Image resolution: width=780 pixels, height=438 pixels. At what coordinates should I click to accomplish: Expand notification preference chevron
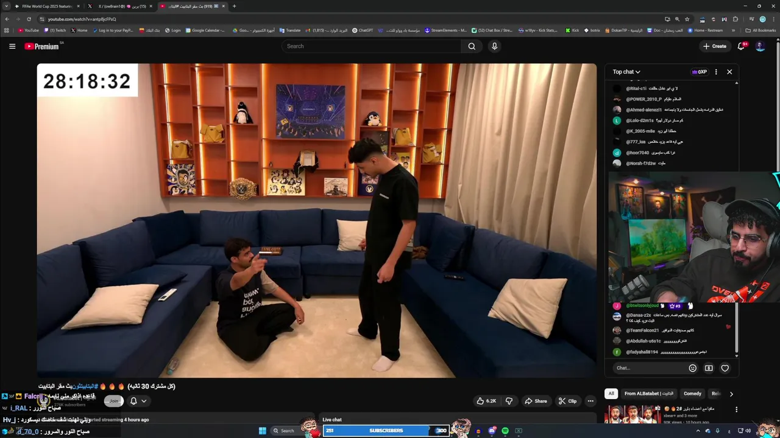pyautogui.click(x=144, y=401)
